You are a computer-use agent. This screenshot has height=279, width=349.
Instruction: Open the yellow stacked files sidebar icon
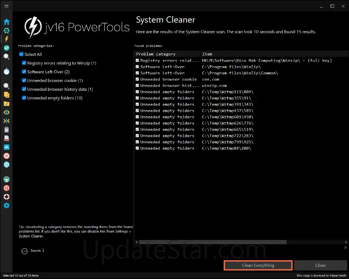[6, 95]
